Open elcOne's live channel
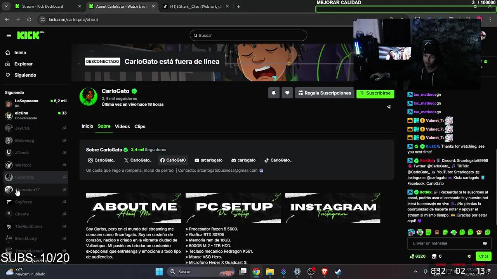This screenshot has height=279, width=497. tap(36, 115)
